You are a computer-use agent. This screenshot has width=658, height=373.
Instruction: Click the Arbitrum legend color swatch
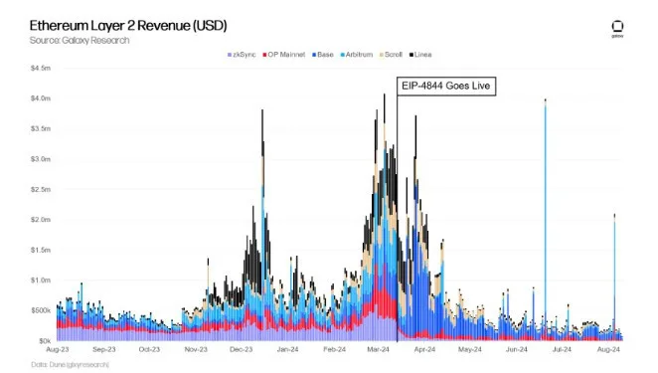coord(343,55)
